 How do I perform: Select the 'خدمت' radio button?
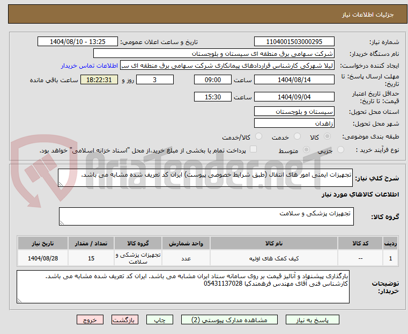[x=297, y=136]
